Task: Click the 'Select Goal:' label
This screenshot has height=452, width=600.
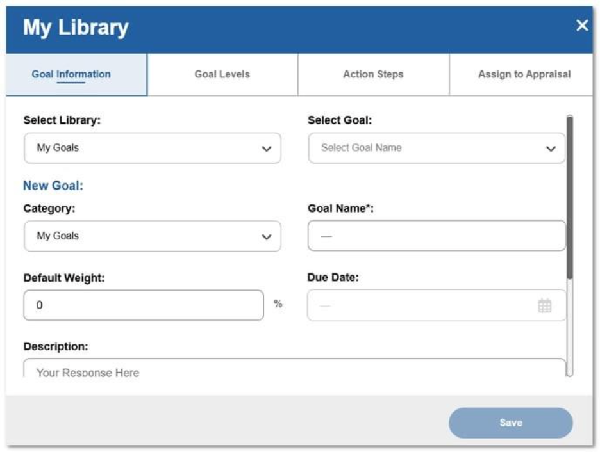Action: coord(340,120)
